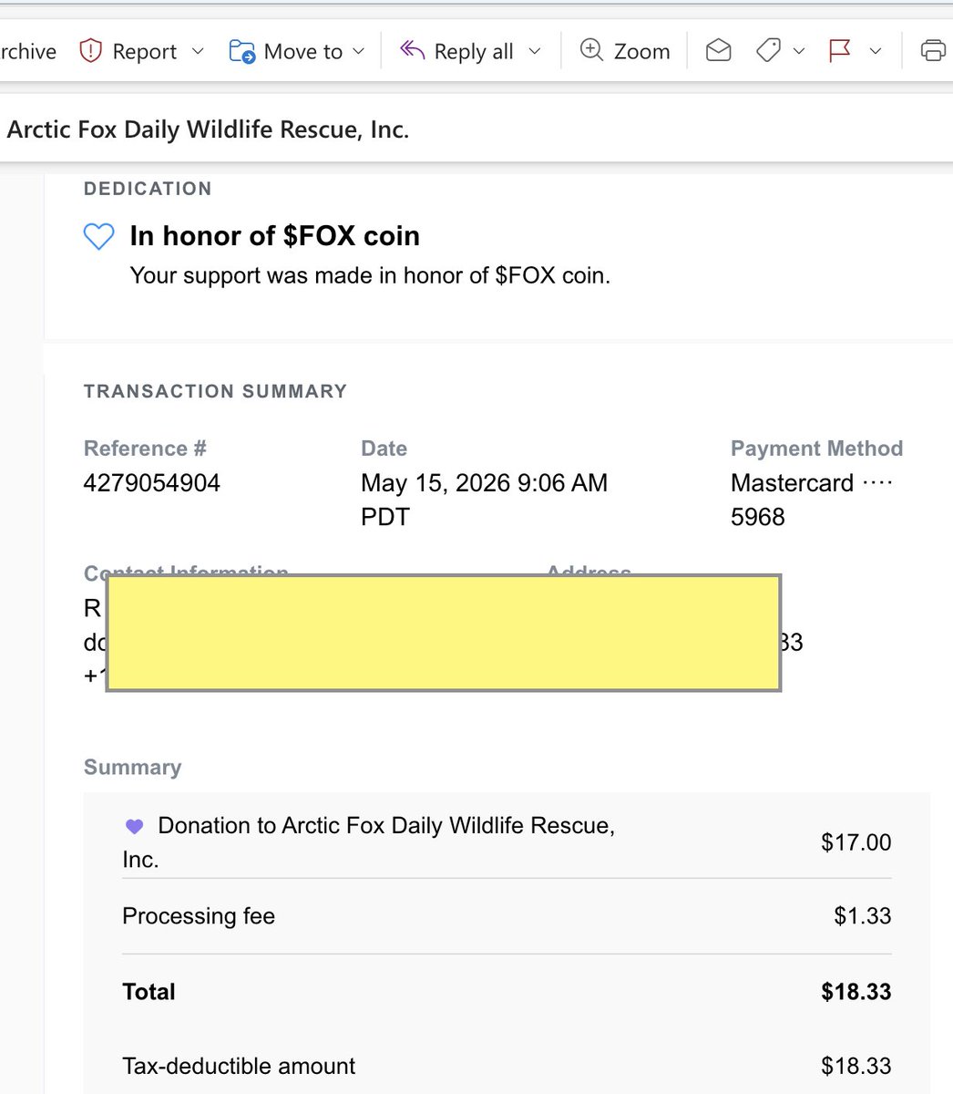
Task: Click the blue heart dedication icon
Action: pyautogui.click(x=98, y=237)
